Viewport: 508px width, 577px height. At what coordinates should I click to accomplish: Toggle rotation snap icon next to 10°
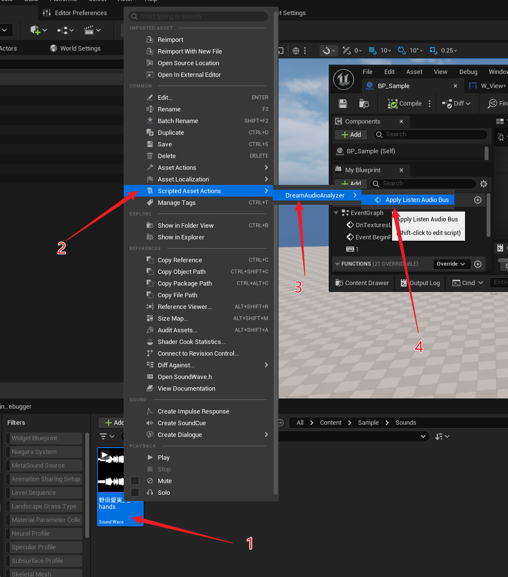tap(402, 51)
